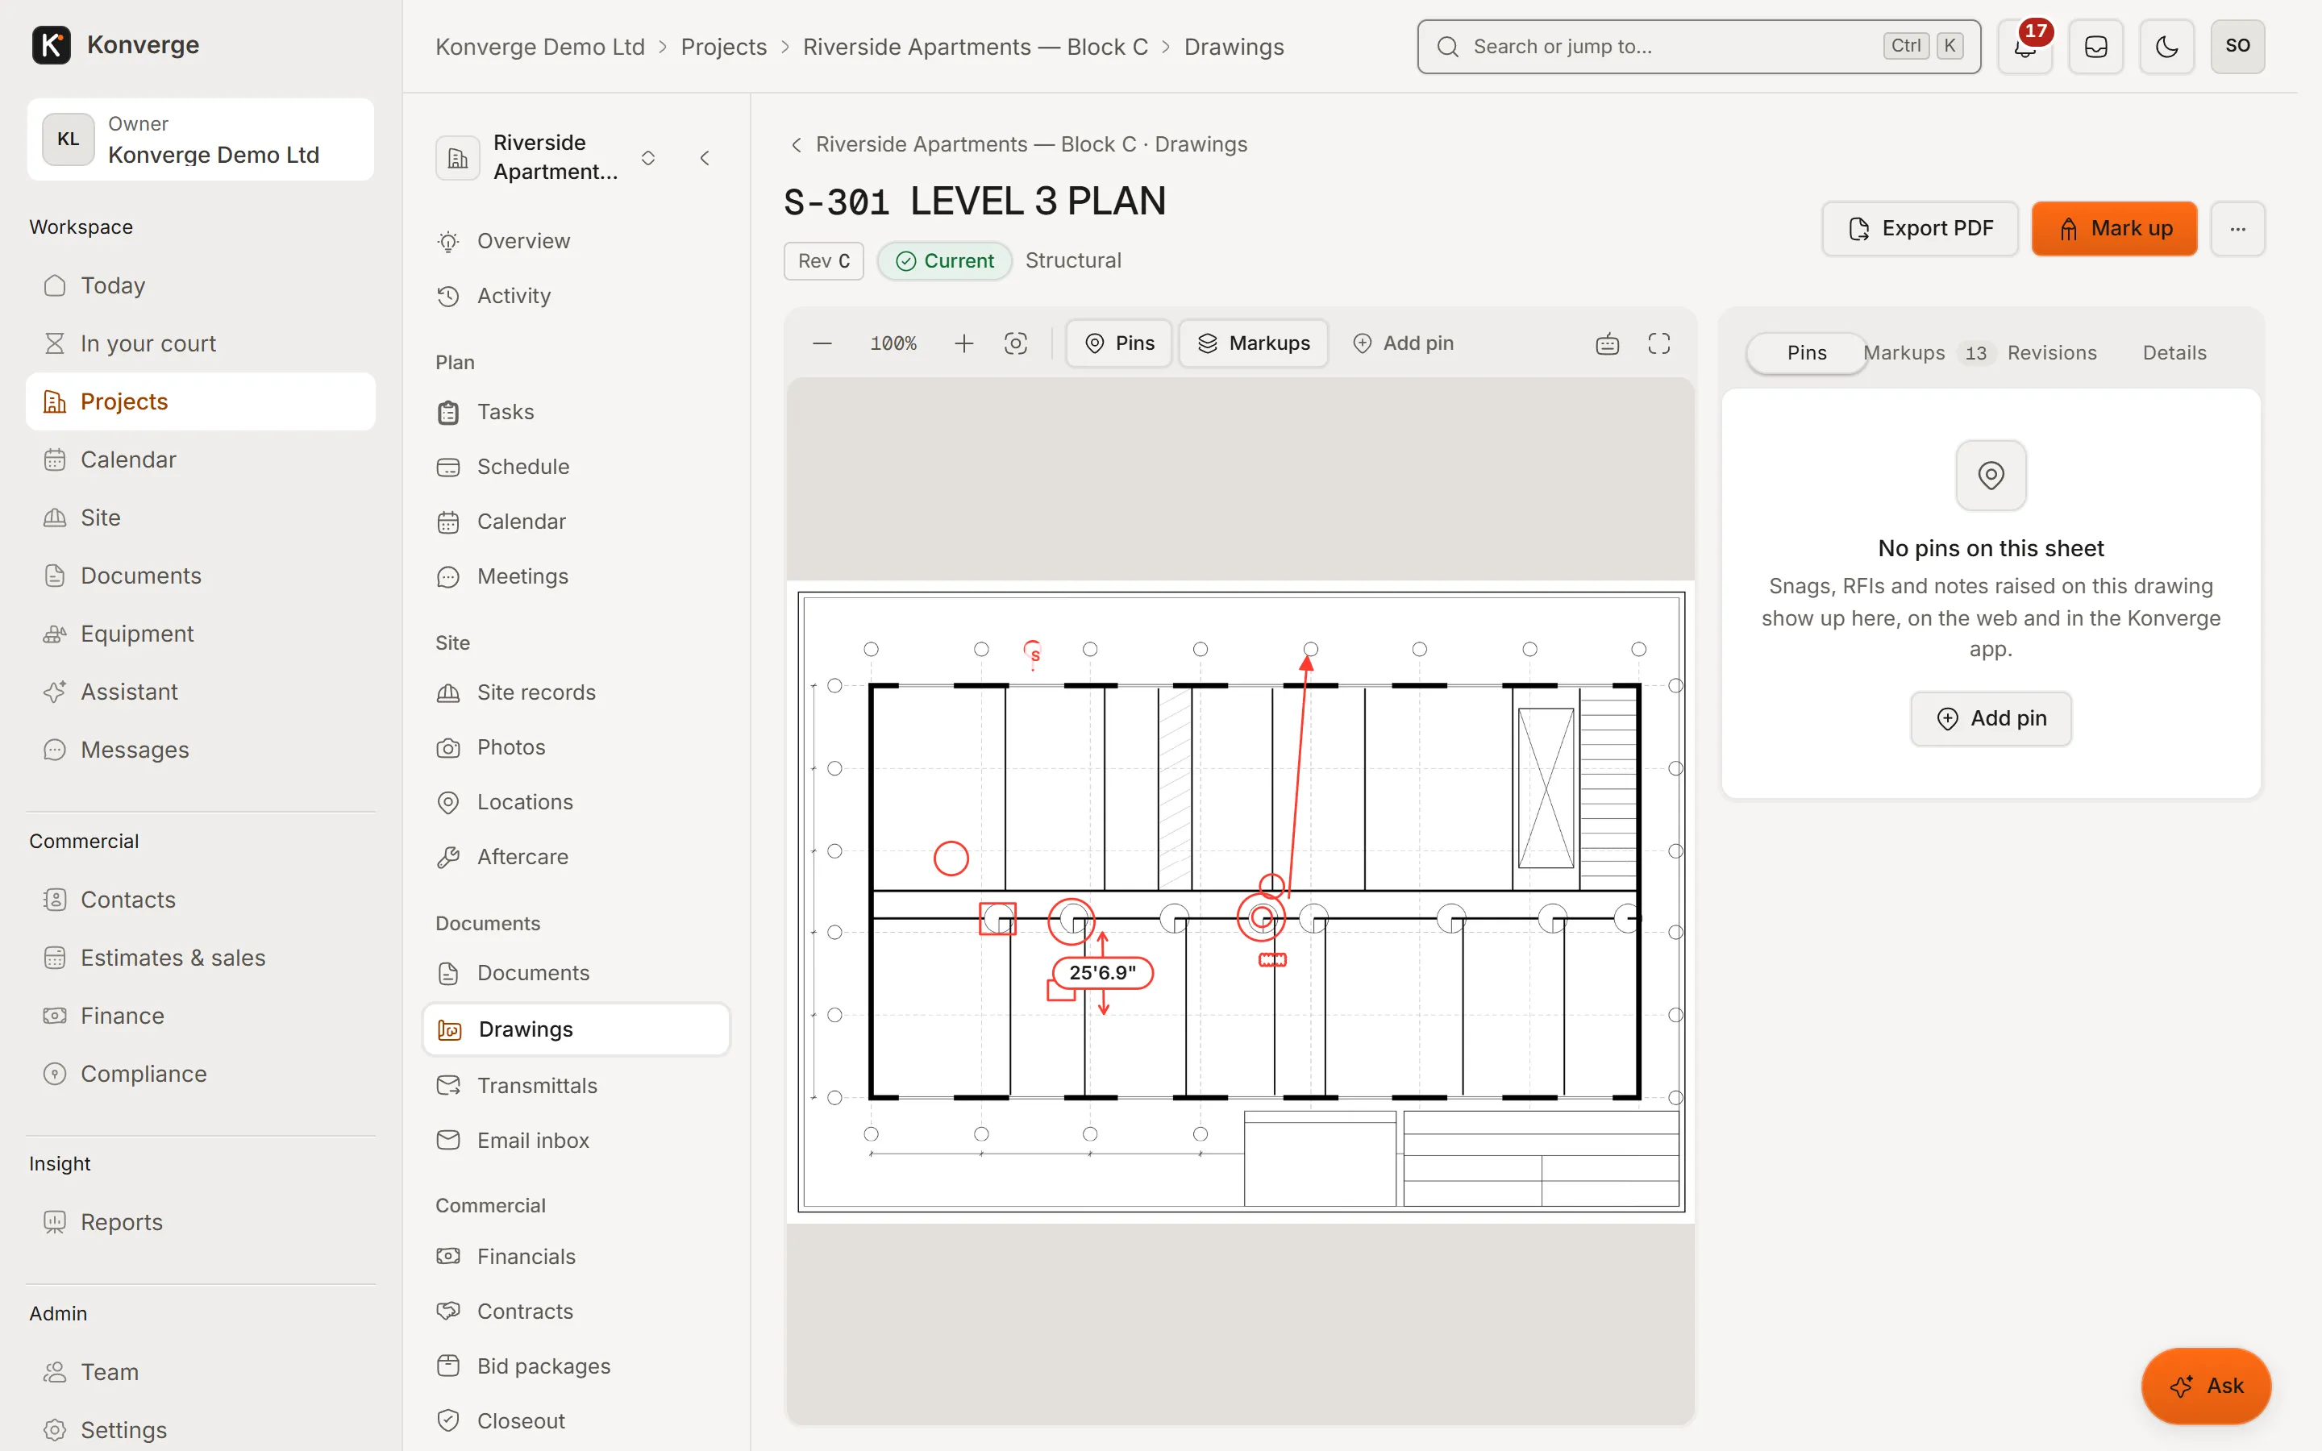2322x1451 pixels.
Task: Open the inbox tray icon
Action: (2095, 46)
